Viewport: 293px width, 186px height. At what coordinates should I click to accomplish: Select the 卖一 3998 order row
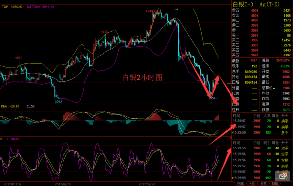pos(261,30)
